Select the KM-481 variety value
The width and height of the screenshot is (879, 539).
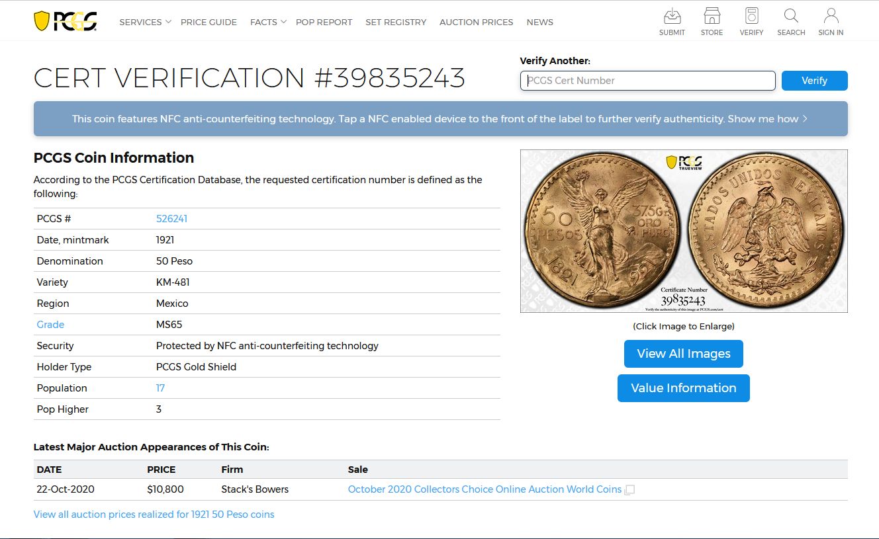point(173,282)
